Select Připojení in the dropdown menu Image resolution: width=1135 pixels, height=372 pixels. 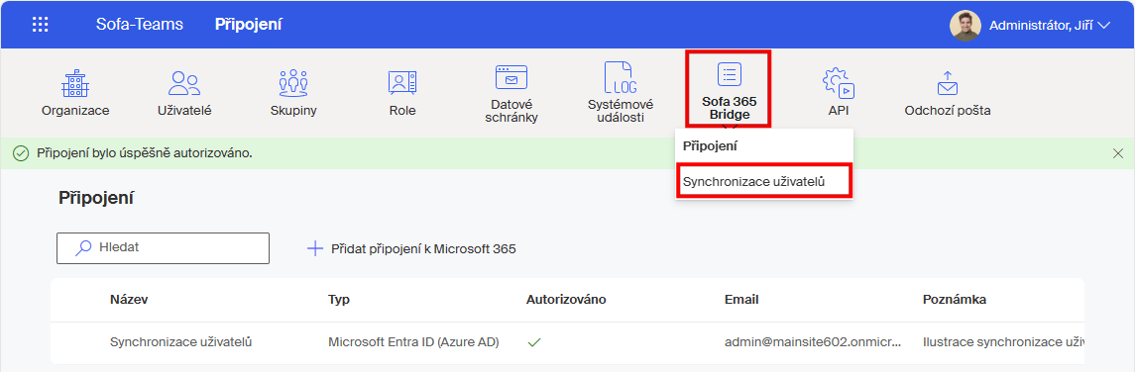[764, 145]
